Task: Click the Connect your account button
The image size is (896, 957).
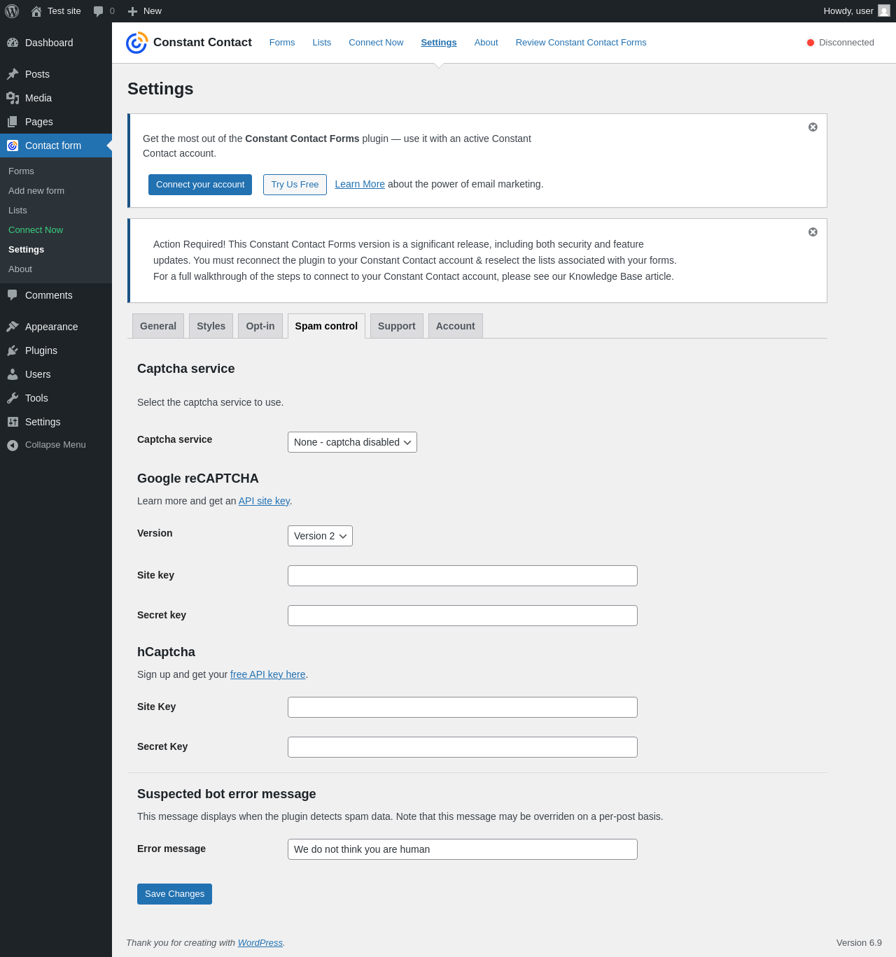Action: [200, 185]
